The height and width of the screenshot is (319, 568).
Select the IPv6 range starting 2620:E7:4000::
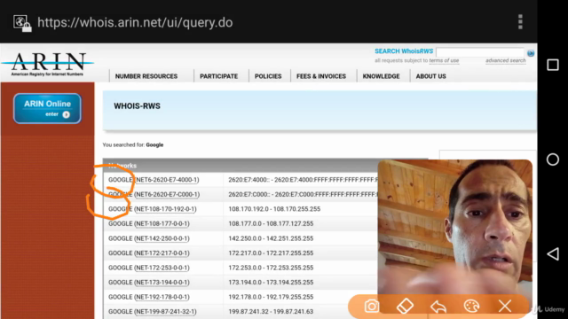click(x=303, y=180)
